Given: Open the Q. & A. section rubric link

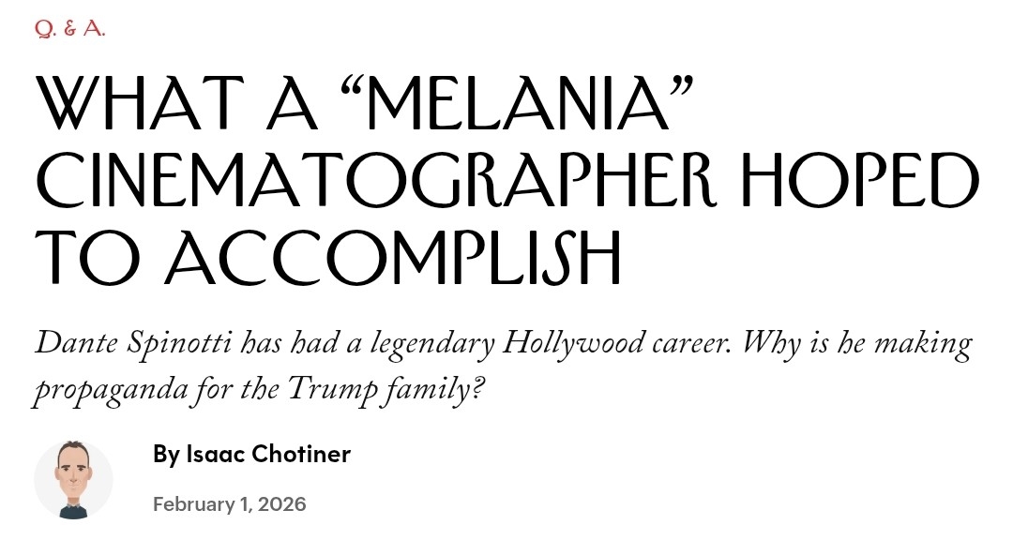Looking at the screenshot, I should click(x=69, y=29).
